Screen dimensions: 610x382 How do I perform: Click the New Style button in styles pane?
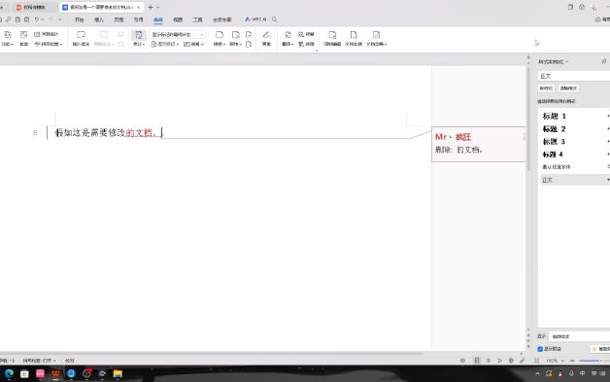[x=546, y=88]
